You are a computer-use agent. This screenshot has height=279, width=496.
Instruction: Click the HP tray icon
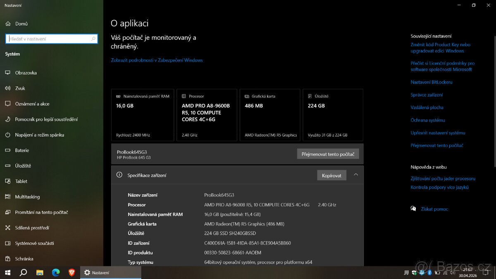pos(422,272)
